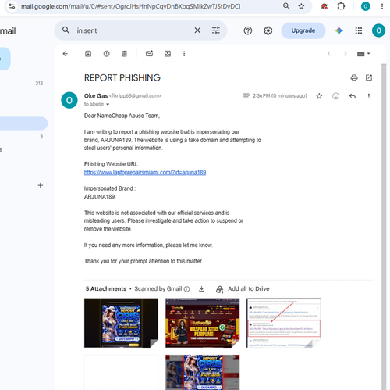Click sender avatar of Oke Gas
Screen dimensions: 390x390
(x=69, y=100)
